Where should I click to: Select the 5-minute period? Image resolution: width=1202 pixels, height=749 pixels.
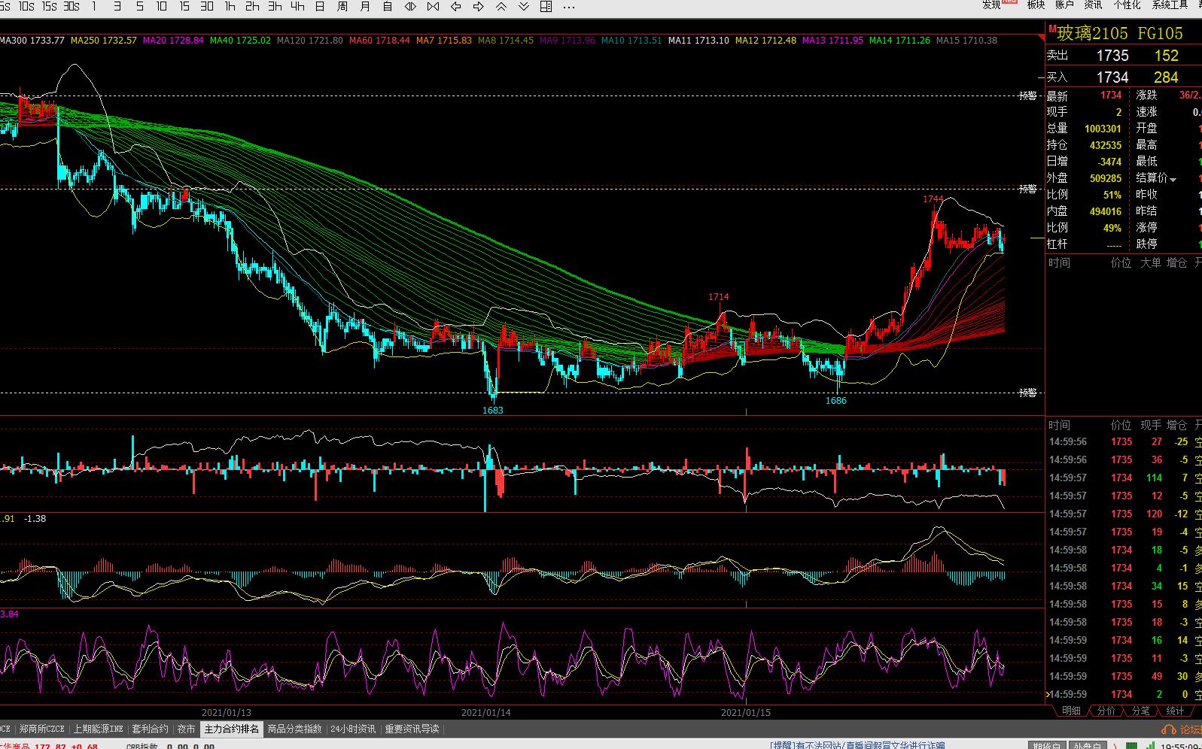click(x=139, y=6)
